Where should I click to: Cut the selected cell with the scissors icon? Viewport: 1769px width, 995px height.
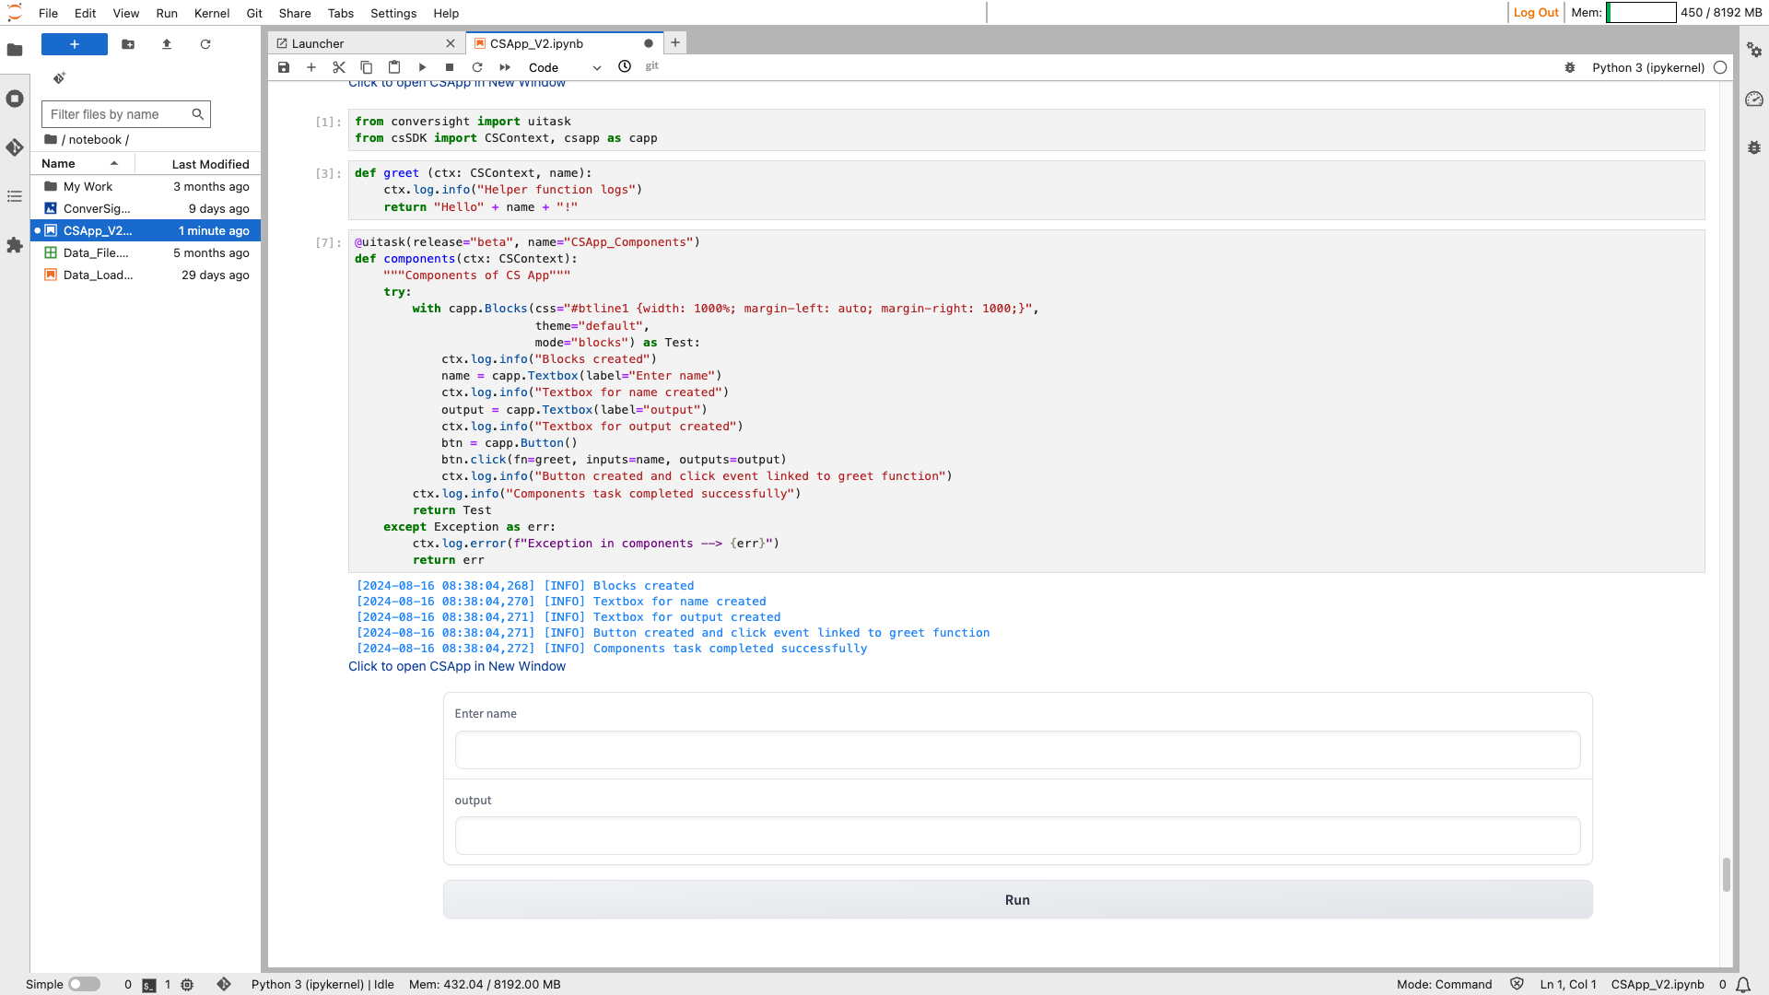(339, 67)
